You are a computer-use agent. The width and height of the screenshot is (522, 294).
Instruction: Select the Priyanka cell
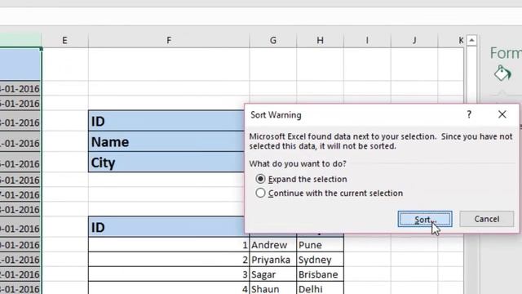[272, 260]
